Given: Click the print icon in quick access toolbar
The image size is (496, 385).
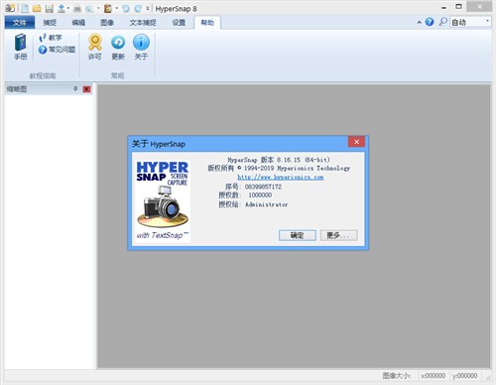Looking at the screenshot, I should pyautogui.click(x=77, y=8).
